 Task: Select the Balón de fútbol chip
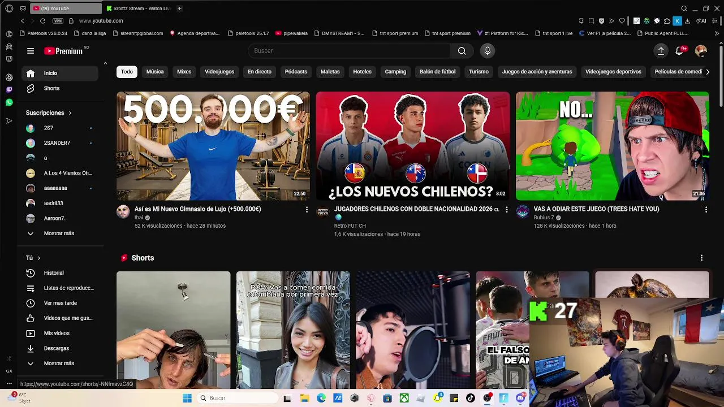437,72
